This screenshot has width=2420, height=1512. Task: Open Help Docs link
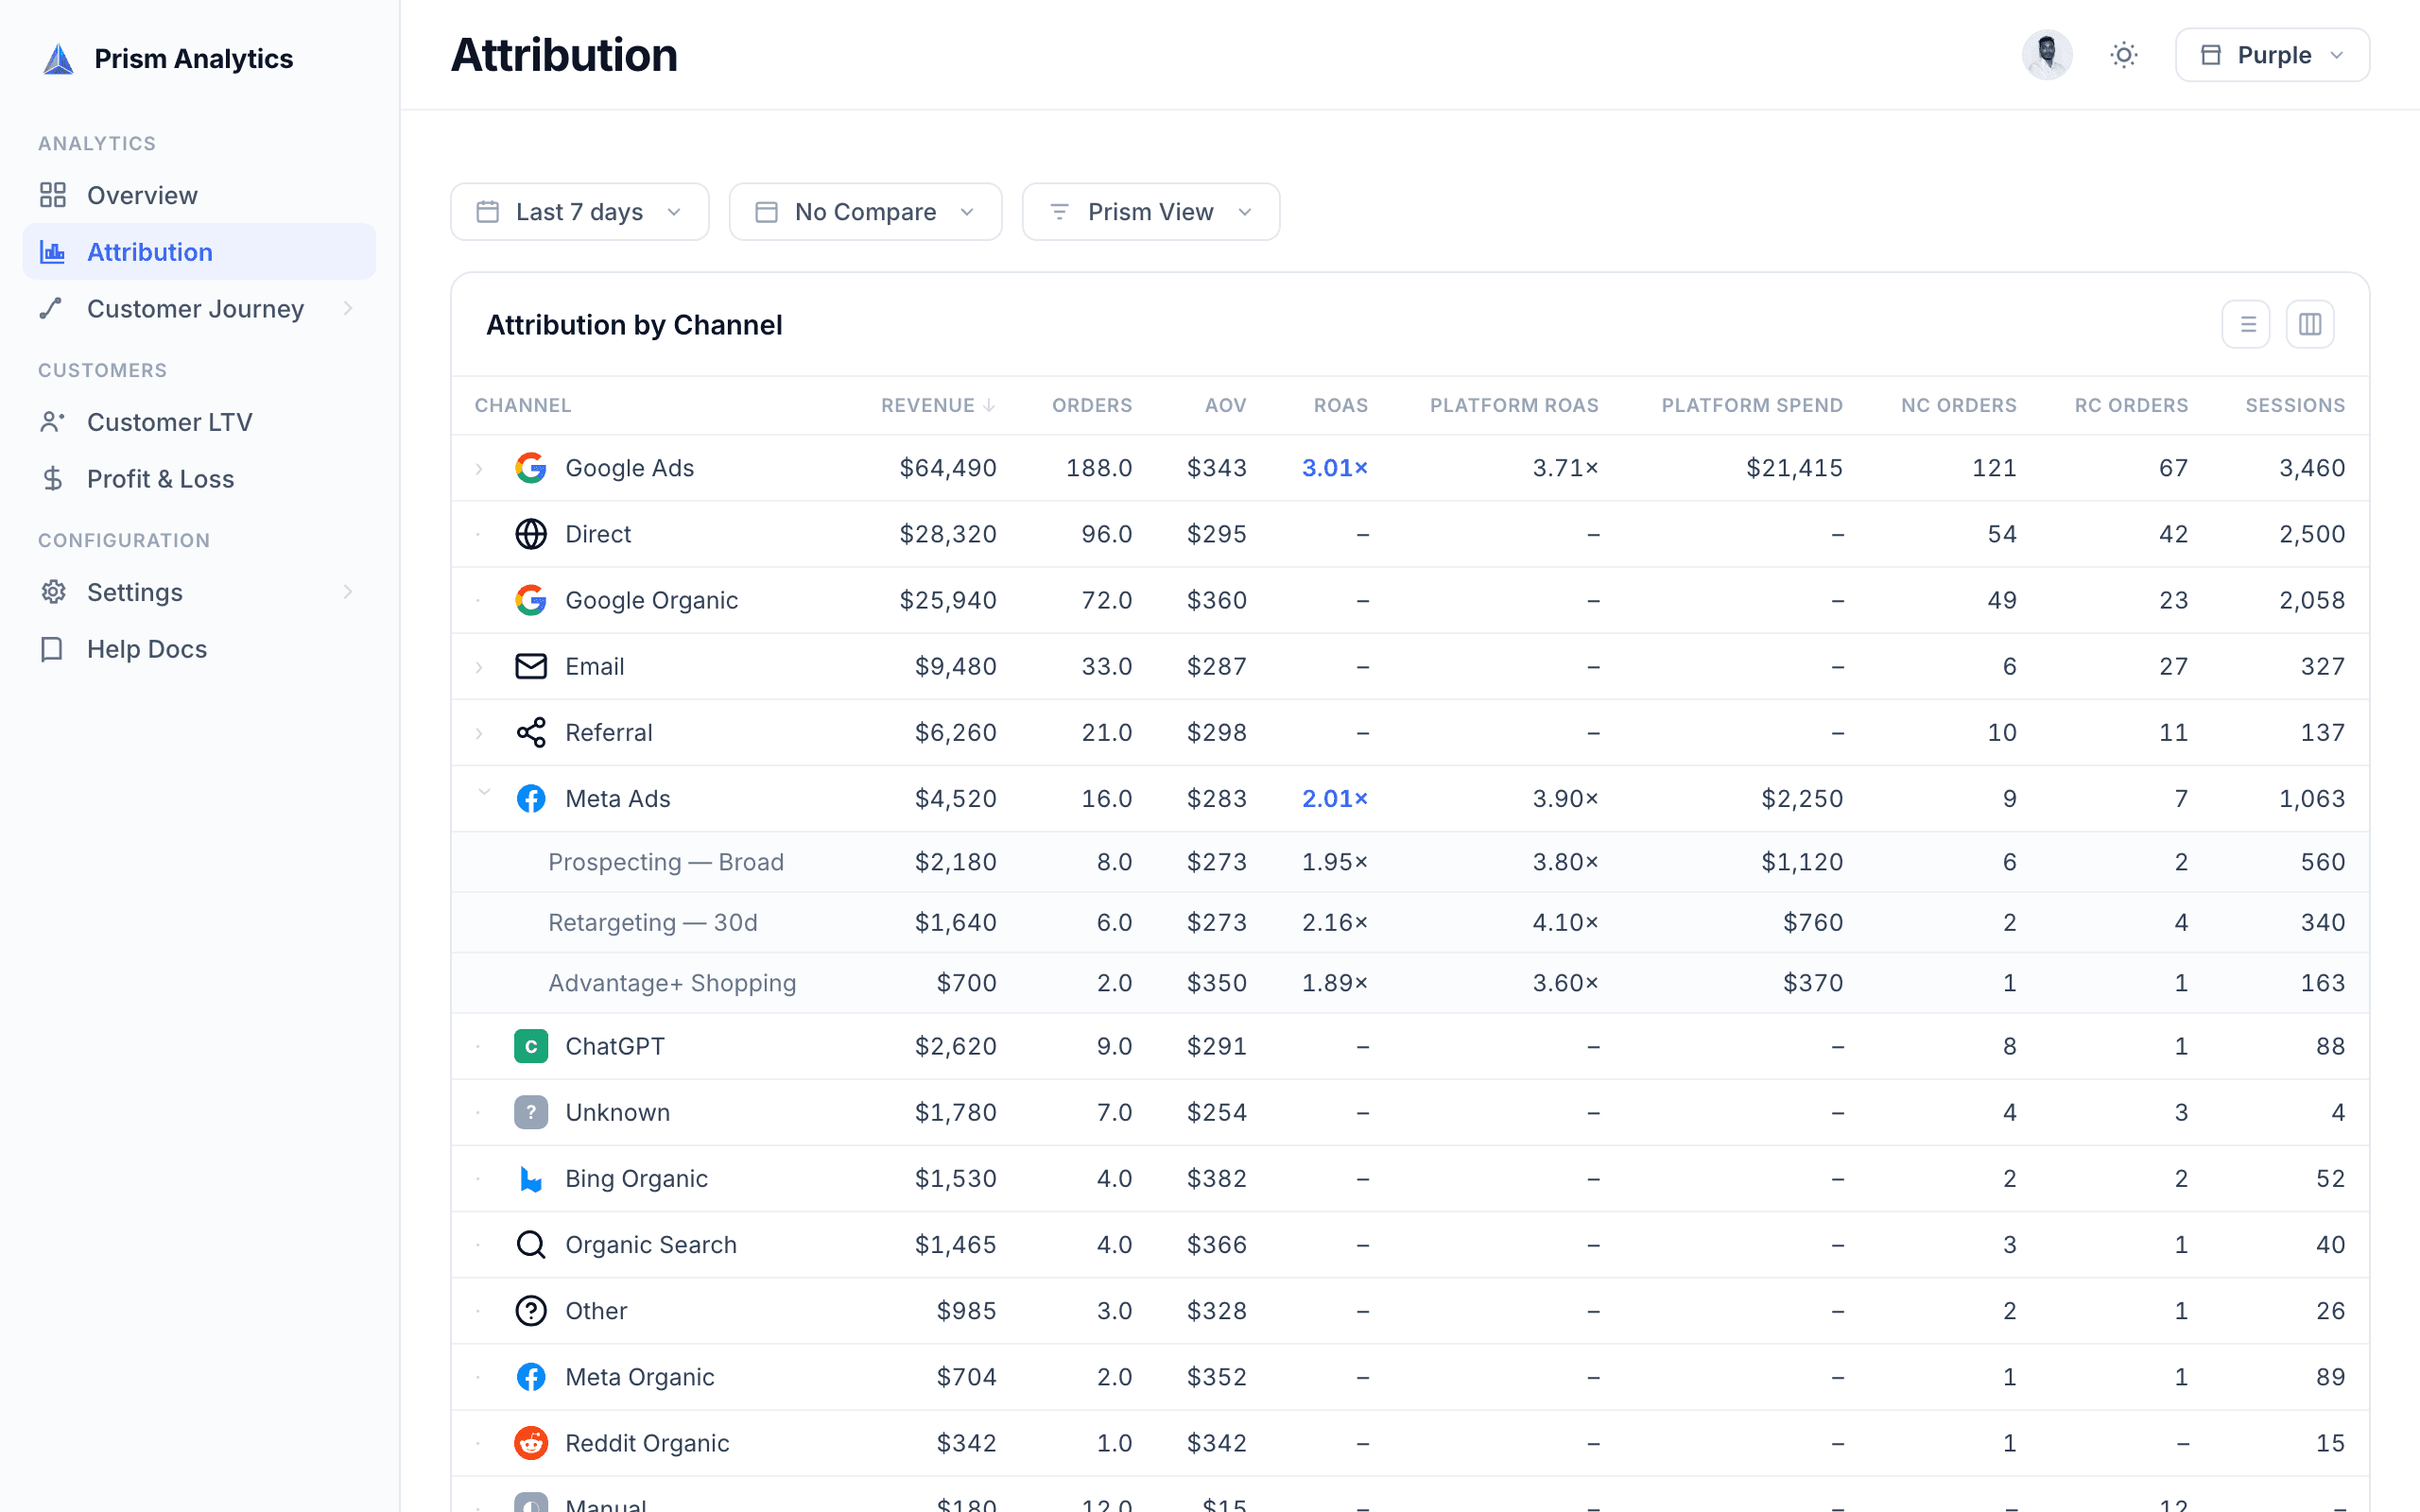[x=199, y=649]
